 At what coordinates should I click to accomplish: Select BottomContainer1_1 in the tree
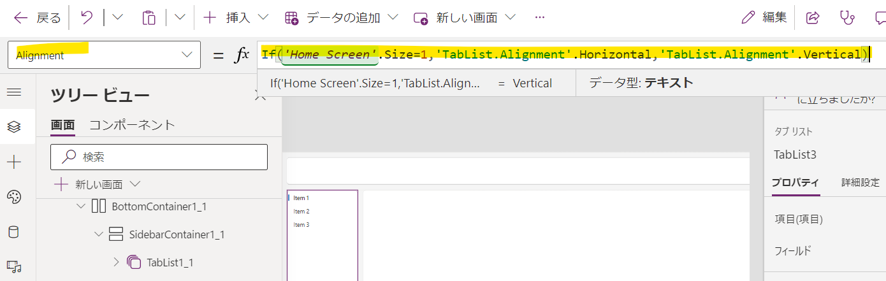[x=159, y=206]
